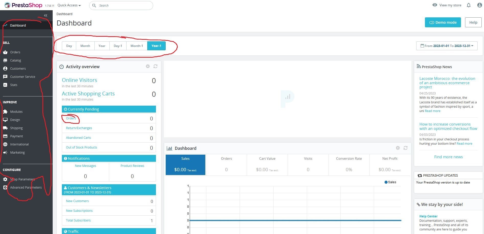Screen dimensions: 484x234
Task: Click the Stats chart icon in sidebar
Action: coord(5,85)
